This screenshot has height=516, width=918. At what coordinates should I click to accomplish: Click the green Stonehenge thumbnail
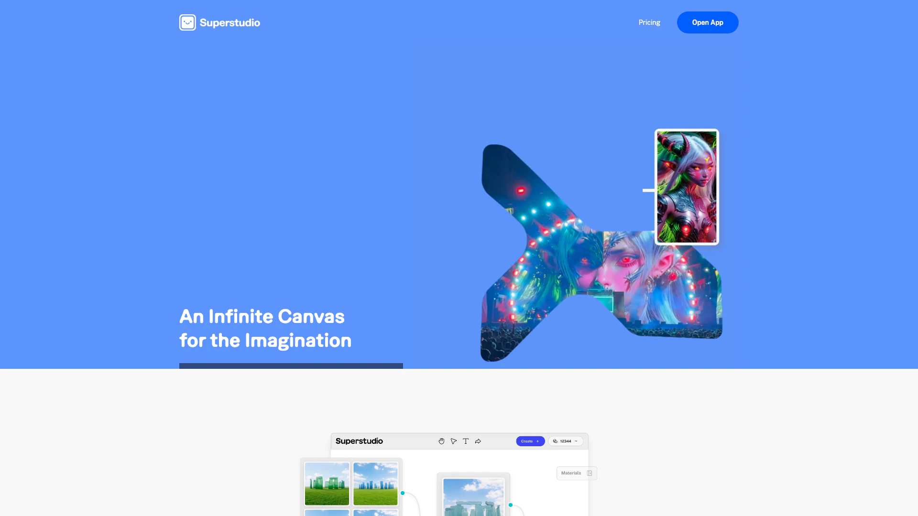(x=327, y=484)
